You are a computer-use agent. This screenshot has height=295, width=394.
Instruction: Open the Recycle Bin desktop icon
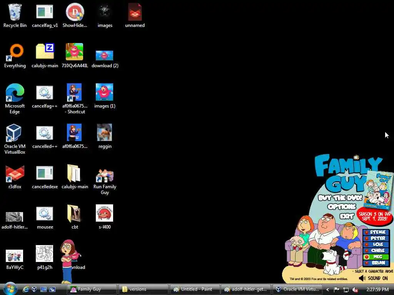(x=15, y=15)
